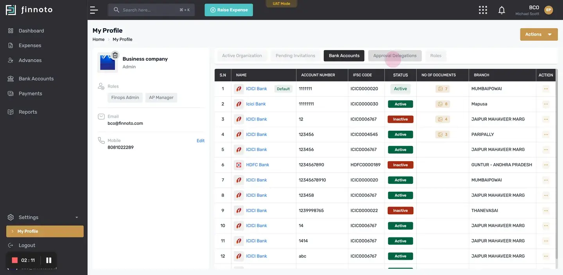Open the notifications bell
The width and height of the screenshot is (563, 275).
(502, 10)
